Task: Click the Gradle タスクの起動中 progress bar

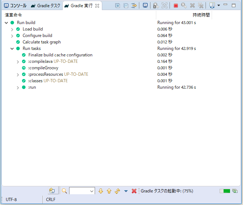Action: click(225, 191)
